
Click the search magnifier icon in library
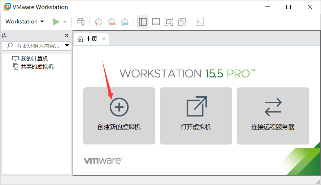(10, 45)
